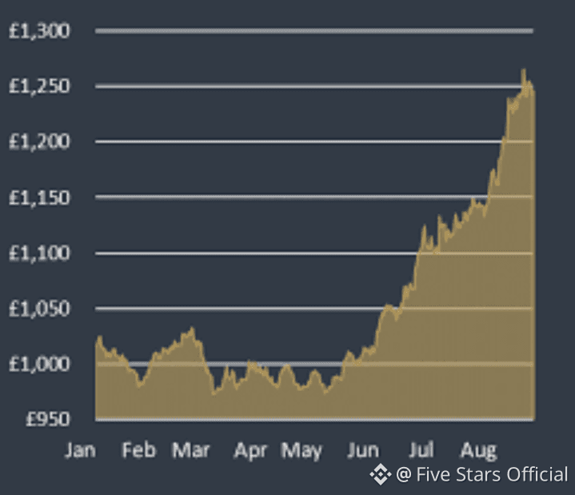Click the Jun axis label
Screen dimensions: 575x495
tap(363, 450)
